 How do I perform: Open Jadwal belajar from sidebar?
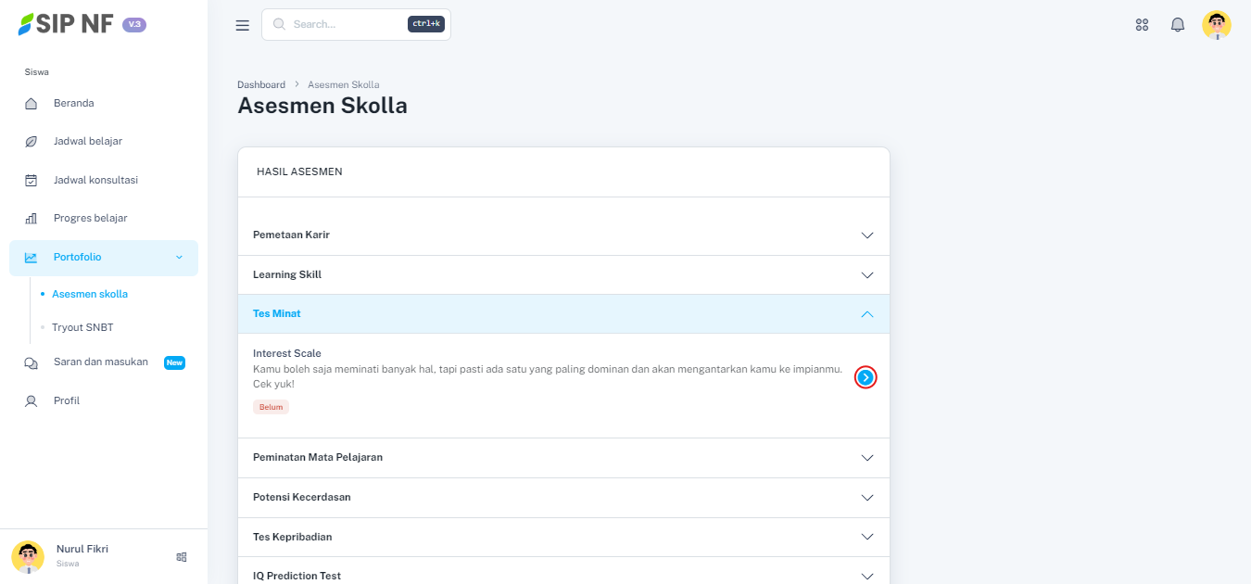[87, 142]
